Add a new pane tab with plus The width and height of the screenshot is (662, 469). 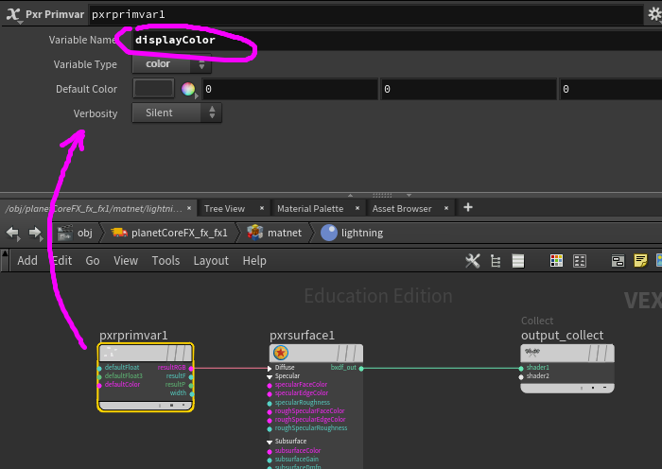pos(468,207)
